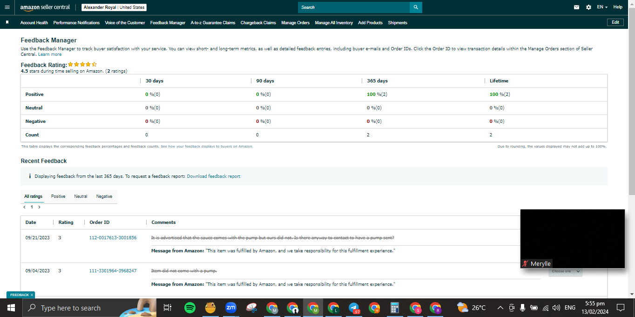Click the 100 % Lifetime positive value

(x=500, y=94)
